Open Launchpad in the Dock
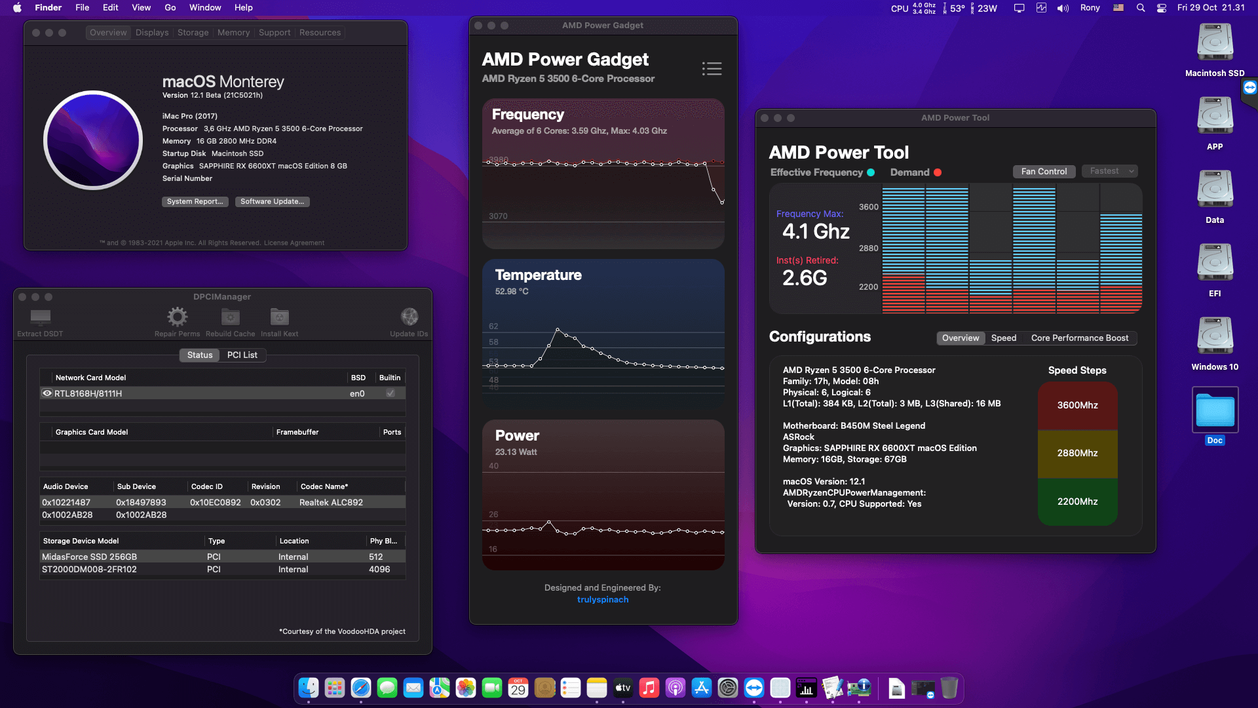 (x=335, y=688)
